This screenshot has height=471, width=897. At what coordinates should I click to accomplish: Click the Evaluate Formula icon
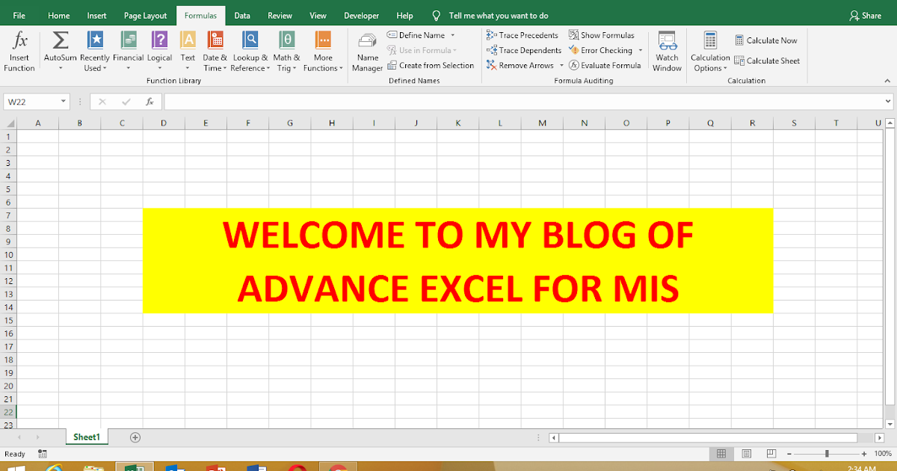click(x=605, y=65)
